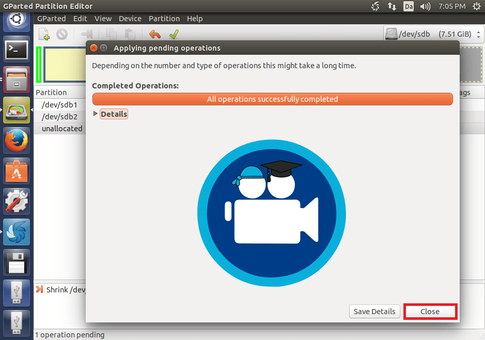Click the Delete partition toolbar icon
The height and width of the screenshot is (340, 485).
[62, 35]
